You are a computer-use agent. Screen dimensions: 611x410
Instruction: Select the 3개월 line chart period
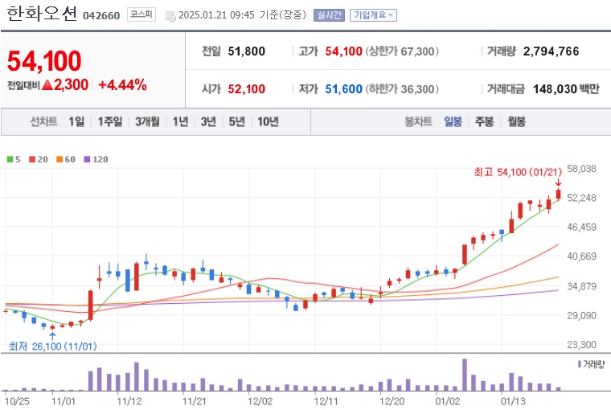pyautogui.click(x=147, y=121)
